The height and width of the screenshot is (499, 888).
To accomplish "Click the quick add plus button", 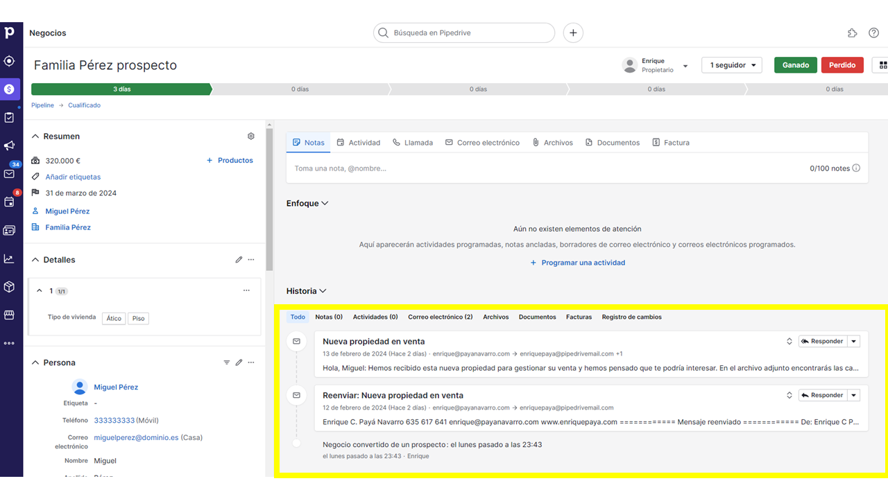I will point(573,33).
